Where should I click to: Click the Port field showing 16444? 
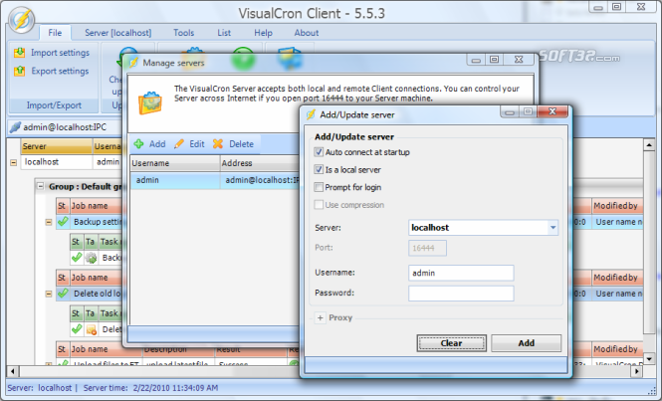(x=427, y=248)
